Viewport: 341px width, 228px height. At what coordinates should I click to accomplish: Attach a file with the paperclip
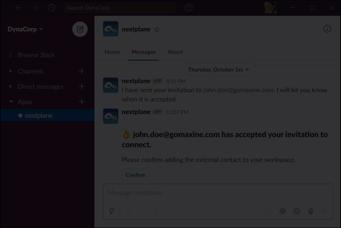click(x=311, y=211)
